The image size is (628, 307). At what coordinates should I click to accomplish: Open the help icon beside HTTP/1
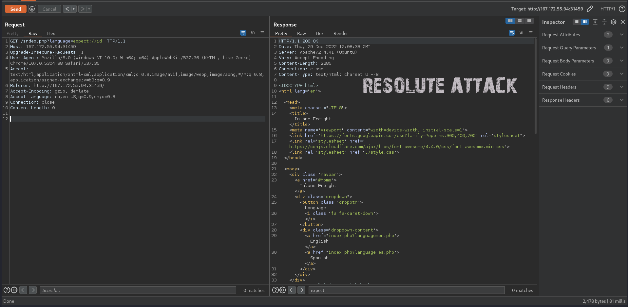pos(622,9)
